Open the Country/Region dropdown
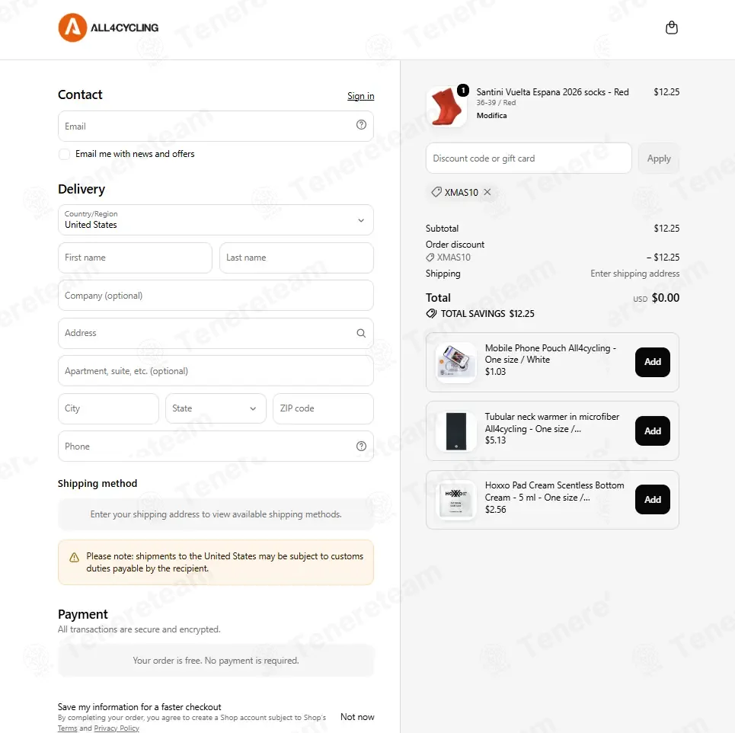The height and width of the screenshot is (733, 735). pos(216,220)
